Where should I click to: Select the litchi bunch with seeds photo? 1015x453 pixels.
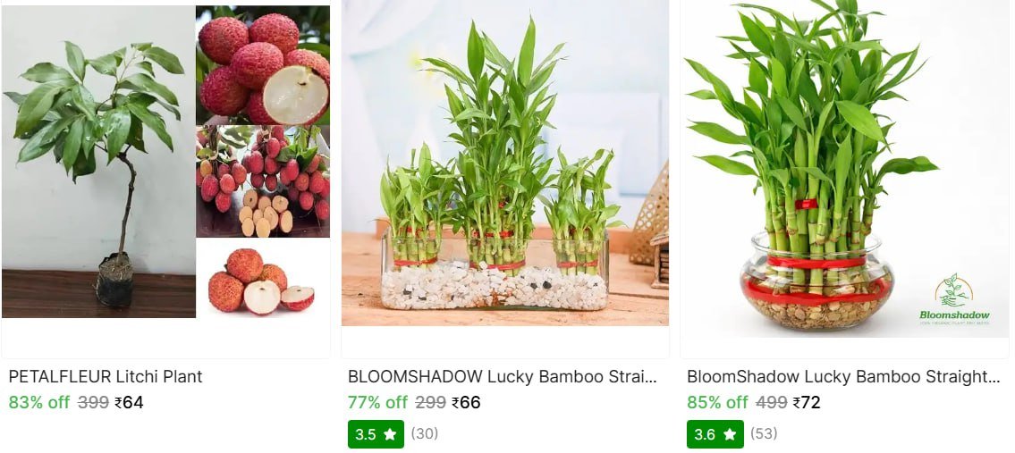[x=263, y=182]
